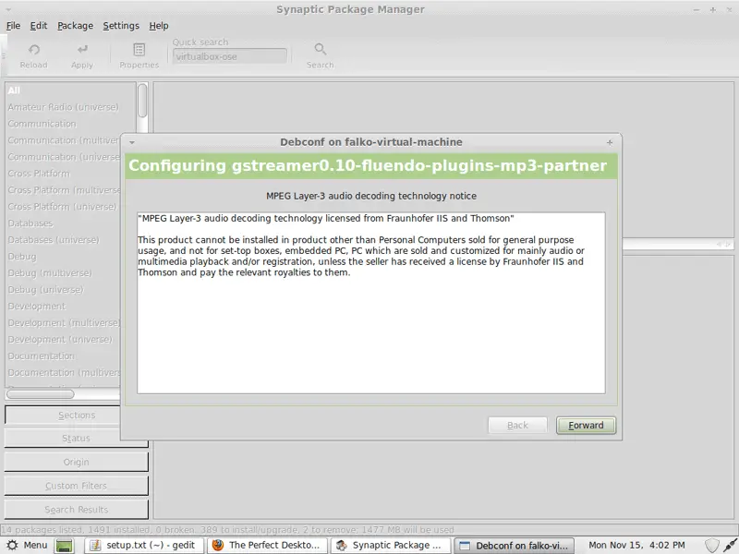
Task: Click the tray icon right of the shield
Action: 730,546
